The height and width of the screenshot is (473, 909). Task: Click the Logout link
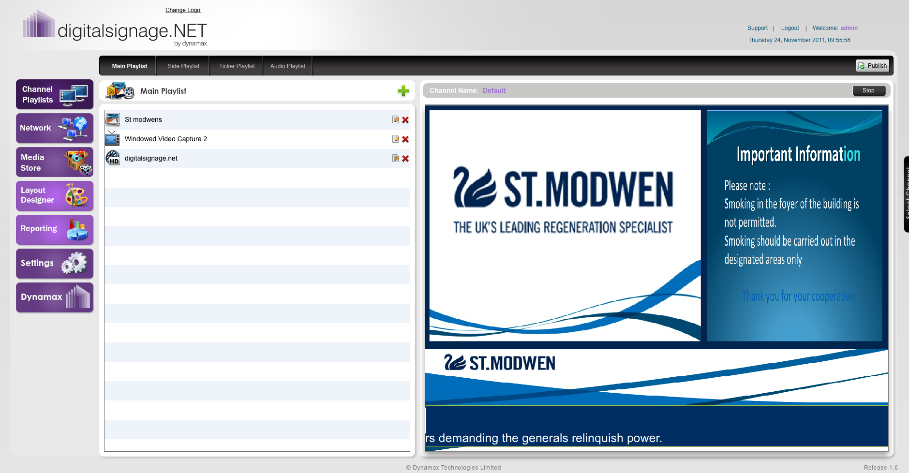coord(790,28)
